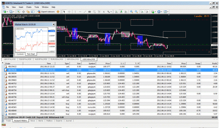Screen dimensions: 220x128
Task: Select the crosshair cursor tool
Action: tap(69, 12)
